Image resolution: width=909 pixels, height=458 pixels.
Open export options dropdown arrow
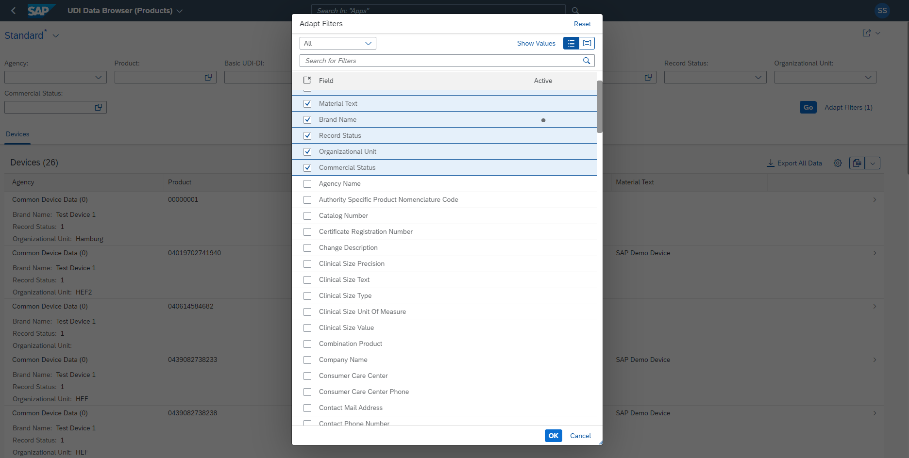click(x=873, y=163)
